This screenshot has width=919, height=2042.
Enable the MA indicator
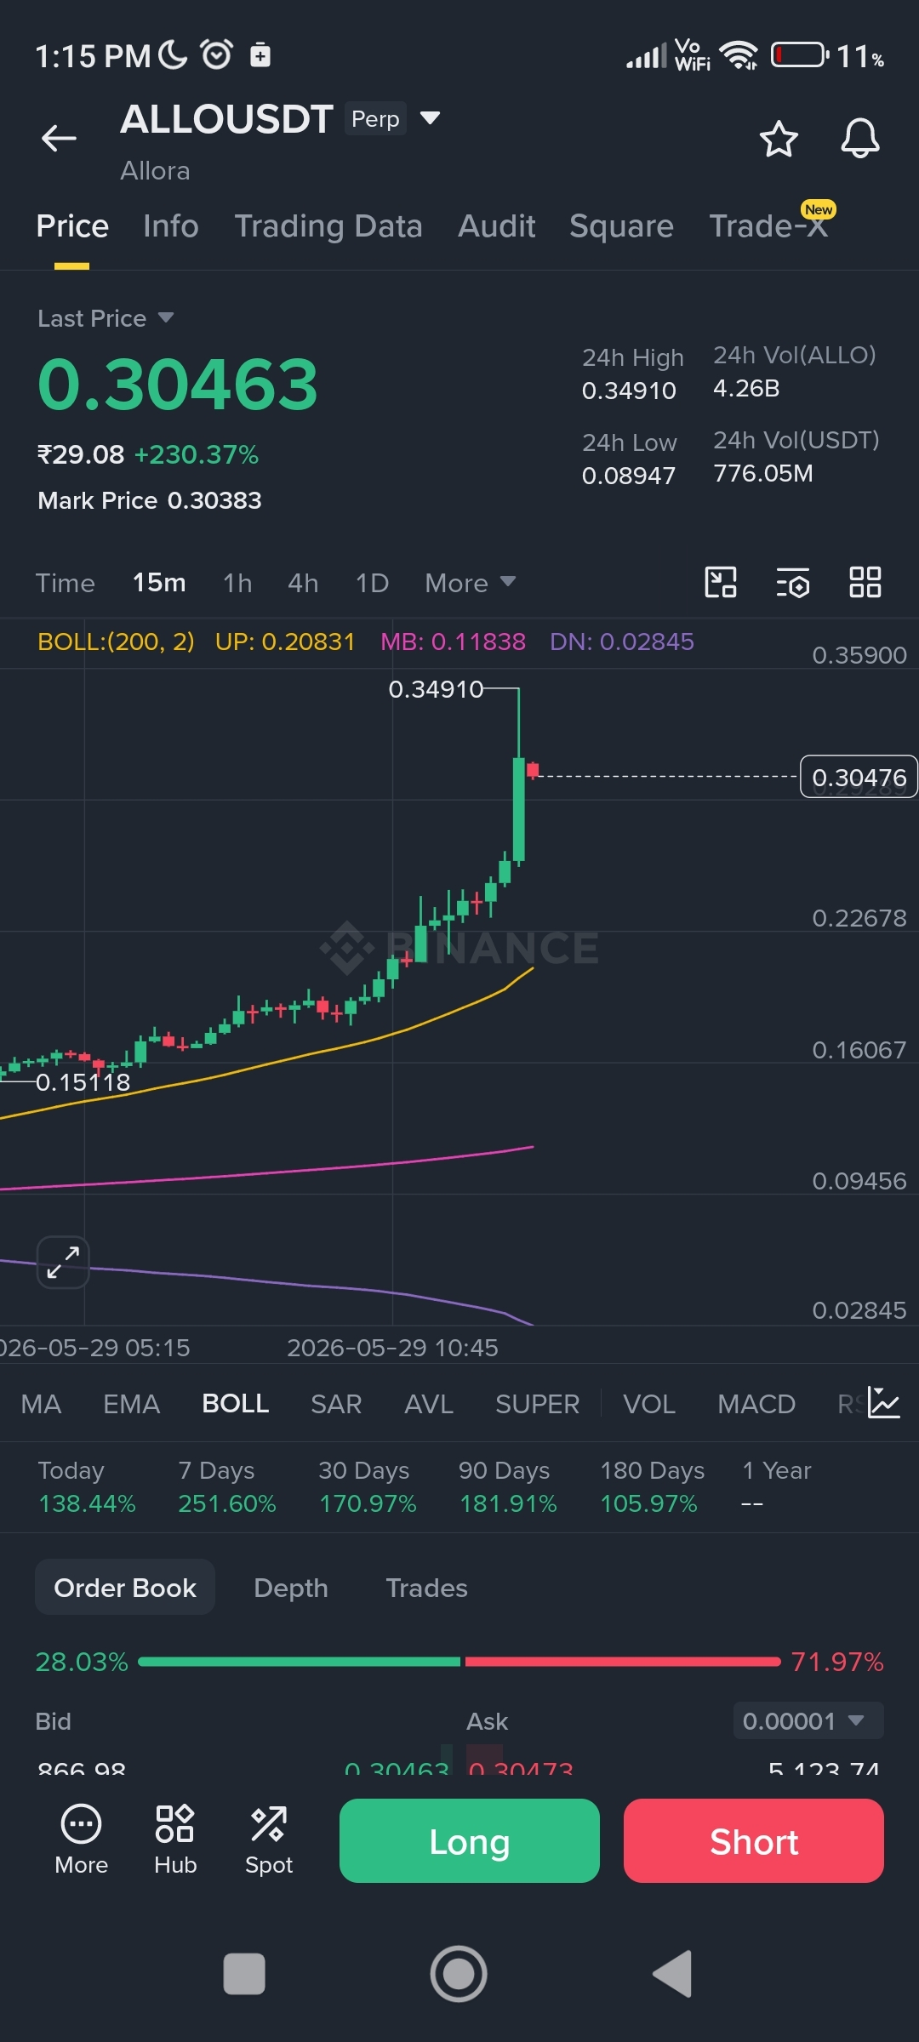tap(41, 1404)
